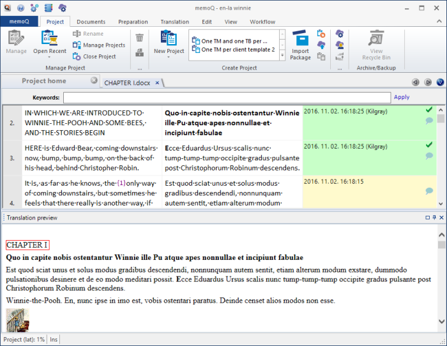447x346 pixels.
Task: Click the help icon in the title bar
Action: pyautogui.click(x=20, y=8)
